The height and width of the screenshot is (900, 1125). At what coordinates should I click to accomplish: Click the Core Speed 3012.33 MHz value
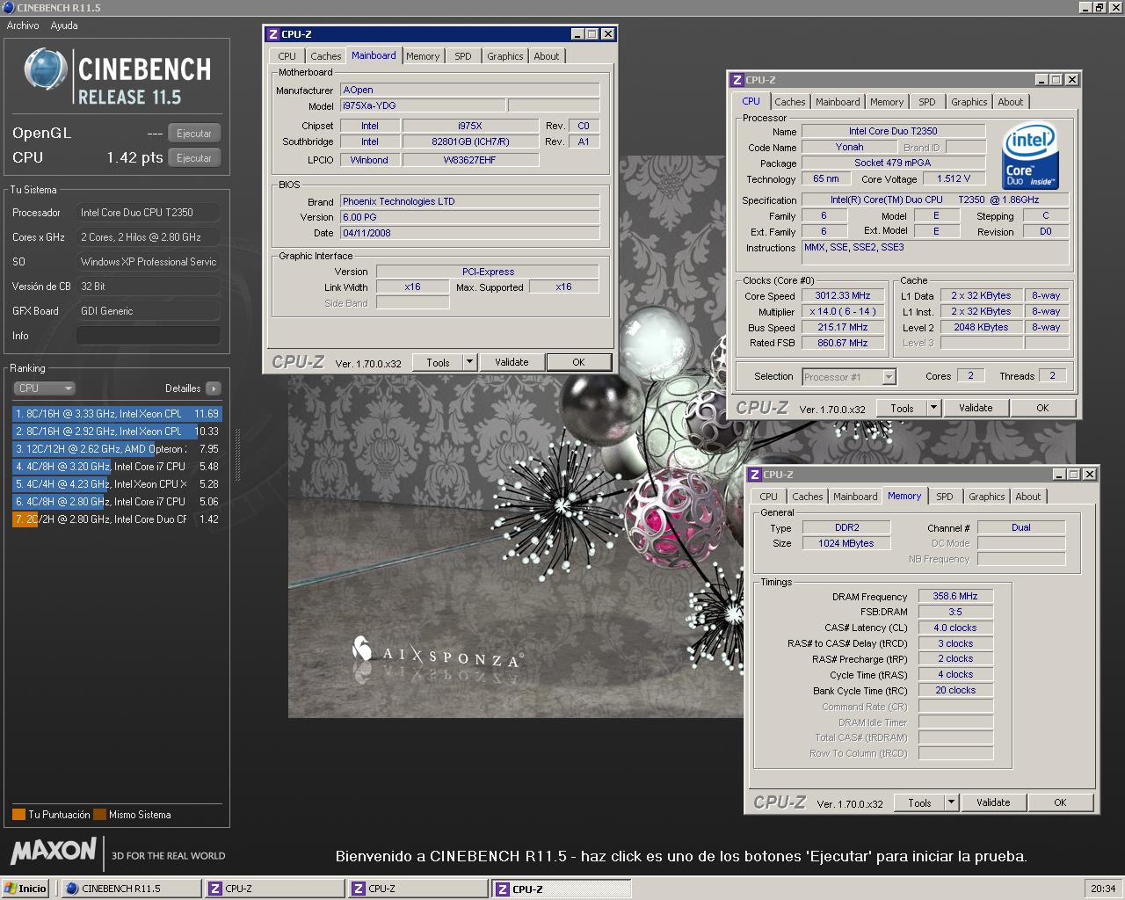[x=842, y=296]
